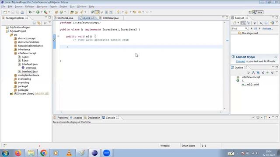Select the abstractconcept package
This screenshot has height=157, width=280.
tap(27, 38)
